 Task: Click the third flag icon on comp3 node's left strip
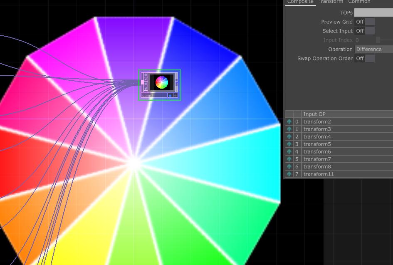[x=146, y=84]
